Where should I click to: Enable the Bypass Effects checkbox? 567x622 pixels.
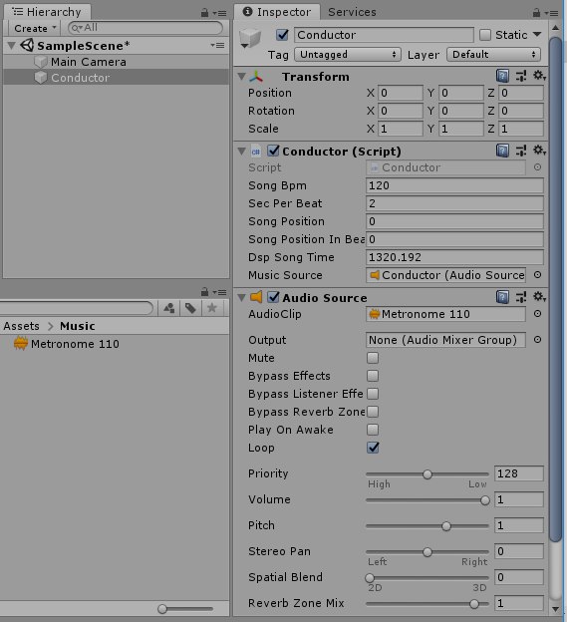click(373, 376)
